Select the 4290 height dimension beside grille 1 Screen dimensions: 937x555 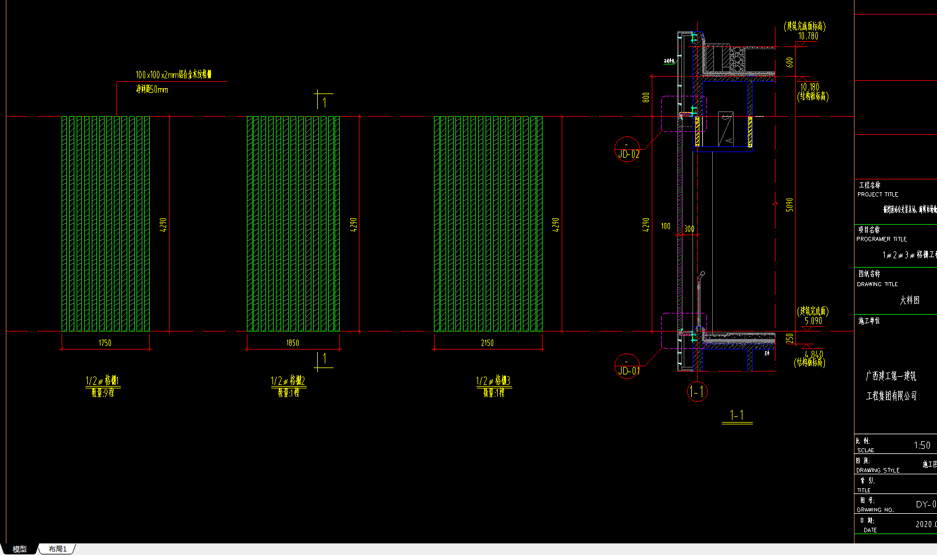[x=163, y=225]
